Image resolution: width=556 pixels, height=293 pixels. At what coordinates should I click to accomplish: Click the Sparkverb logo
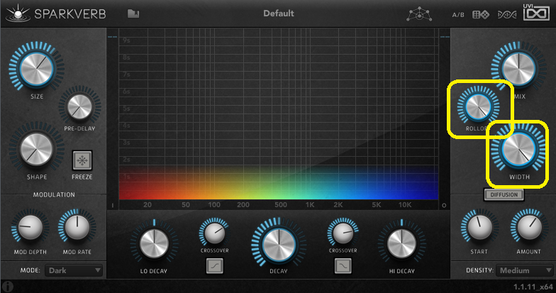click(47, 13)
